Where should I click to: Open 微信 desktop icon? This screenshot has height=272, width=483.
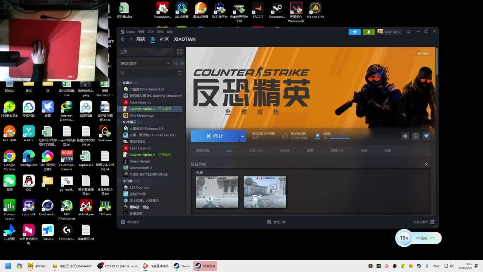tap(9, 183)
